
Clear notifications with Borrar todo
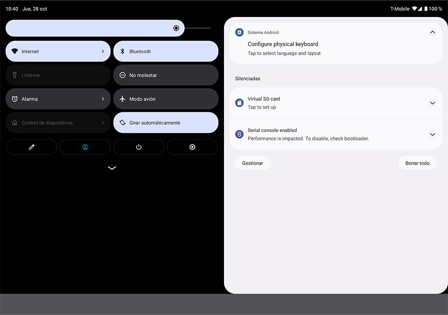coord(418,163)
